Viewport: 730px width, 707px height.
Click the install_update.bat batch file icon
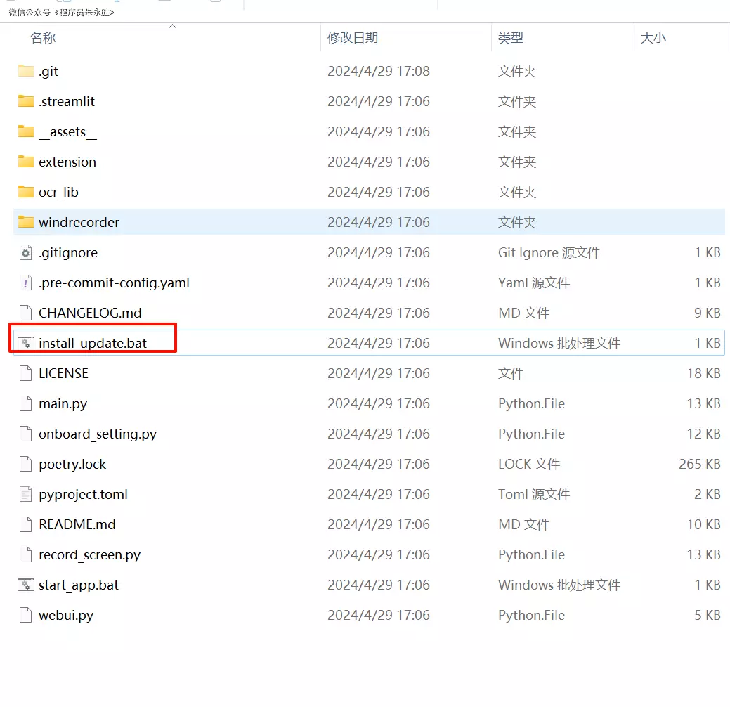pos(26,343)
